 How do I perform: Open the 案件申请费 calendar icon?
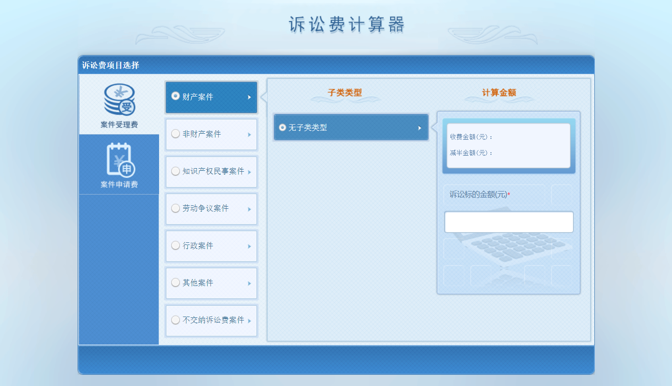(x=120, y=160)
